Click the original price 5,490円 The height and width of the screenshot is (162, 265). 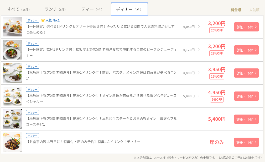[189, 96]
